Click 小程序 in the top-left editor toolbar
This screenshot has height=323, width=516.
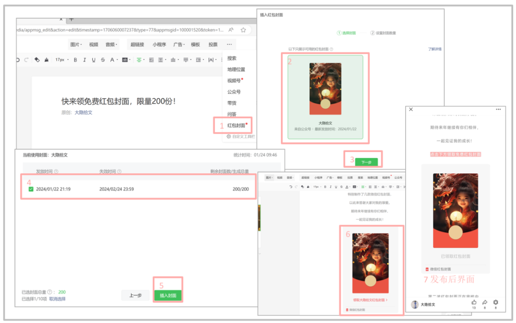pyautogui.click(x=159, y=44)
